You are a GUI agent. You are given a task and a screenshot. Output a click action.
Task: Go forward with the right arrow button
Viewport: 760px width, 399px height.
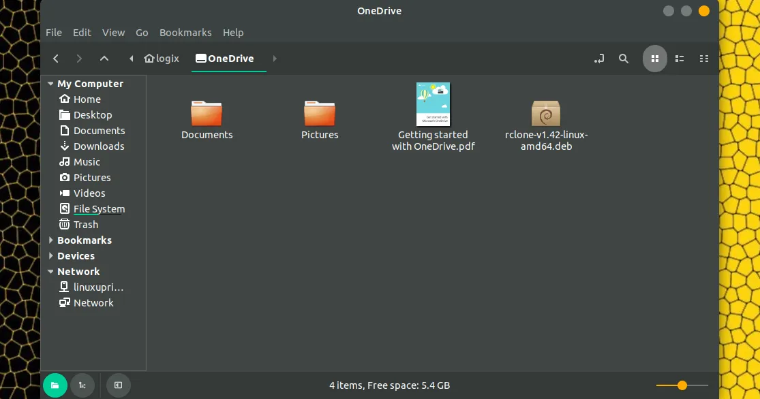tap(79, 59)
